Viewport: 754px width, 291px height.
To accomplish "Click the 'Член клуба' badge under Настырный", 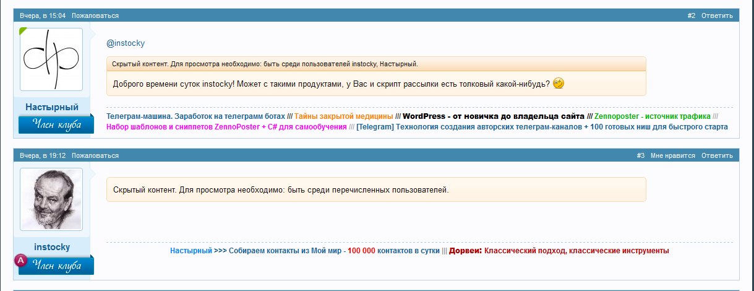I will 56,124.
